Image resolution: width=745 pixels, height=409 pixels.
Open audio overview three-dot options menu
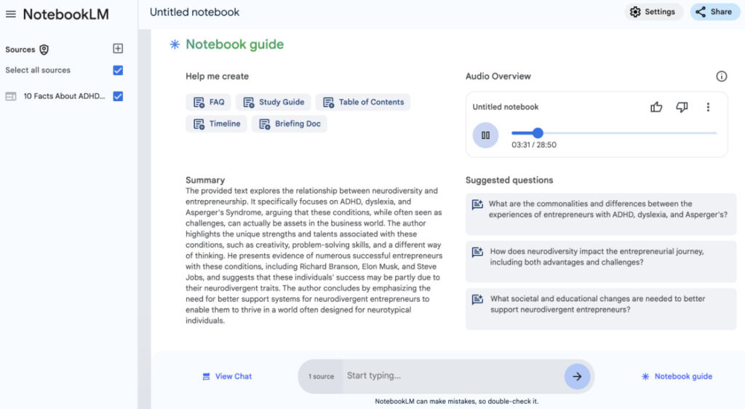click(708, 107)
